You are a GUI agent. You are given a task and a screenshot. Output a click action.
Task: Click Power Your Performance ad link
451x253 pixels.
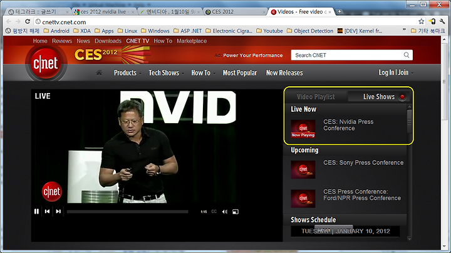(253, 56)
